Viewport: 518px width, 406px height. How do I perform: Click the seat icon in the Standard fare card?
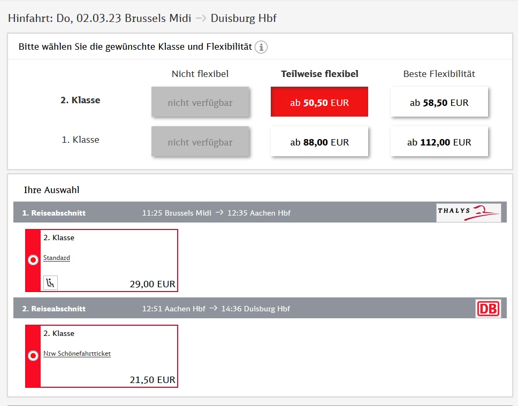click(50, 283)
